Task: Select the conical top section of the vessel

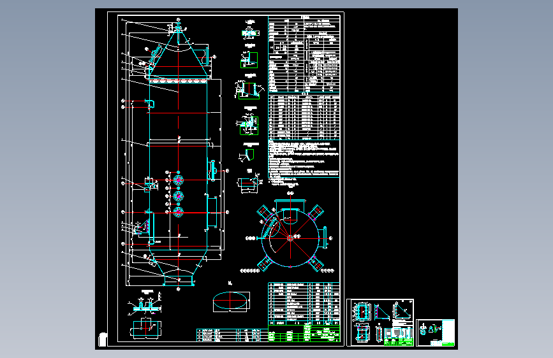Action: (178, 55)
